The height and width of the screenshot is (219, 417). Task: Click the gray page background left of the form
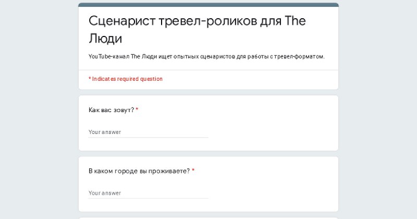39,110
